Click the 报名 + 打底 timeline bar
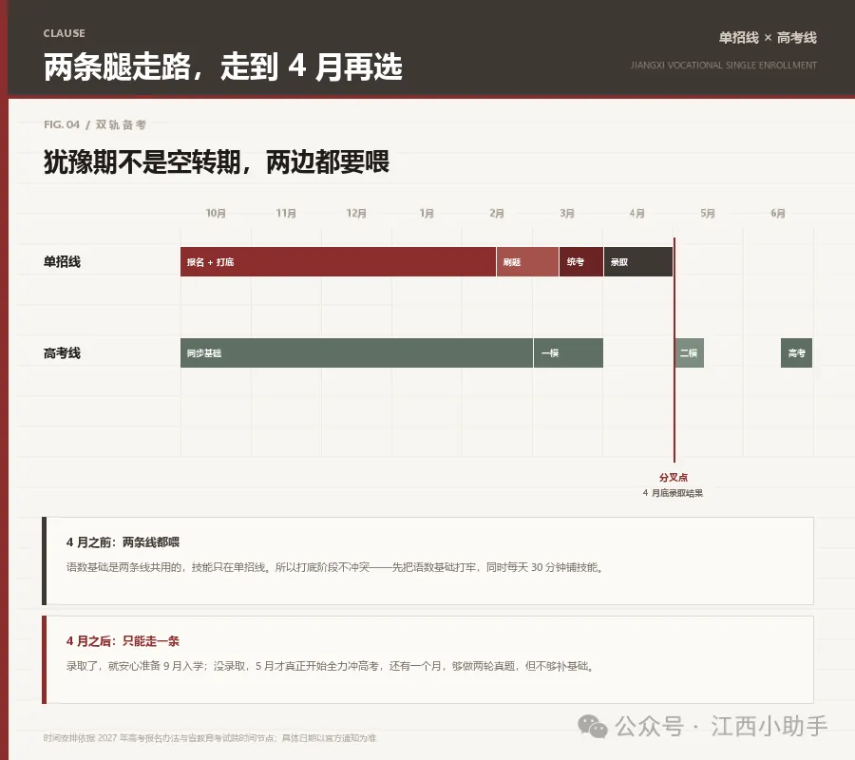The height and width of the screenshot is (760, 855). pyautogui.click(x=338, y=261)
